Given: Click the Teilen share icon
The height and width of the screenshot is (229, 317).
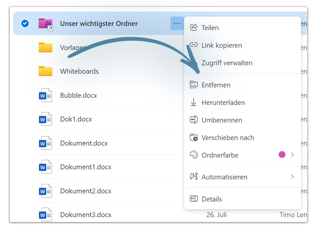Looking at the screenshot, I should tap(193, 28).
